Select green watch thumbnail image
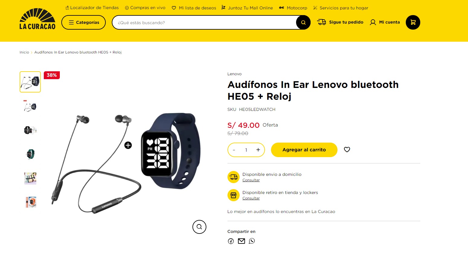The width and height of the screenshot is (468, 271). tap(30, 154)
